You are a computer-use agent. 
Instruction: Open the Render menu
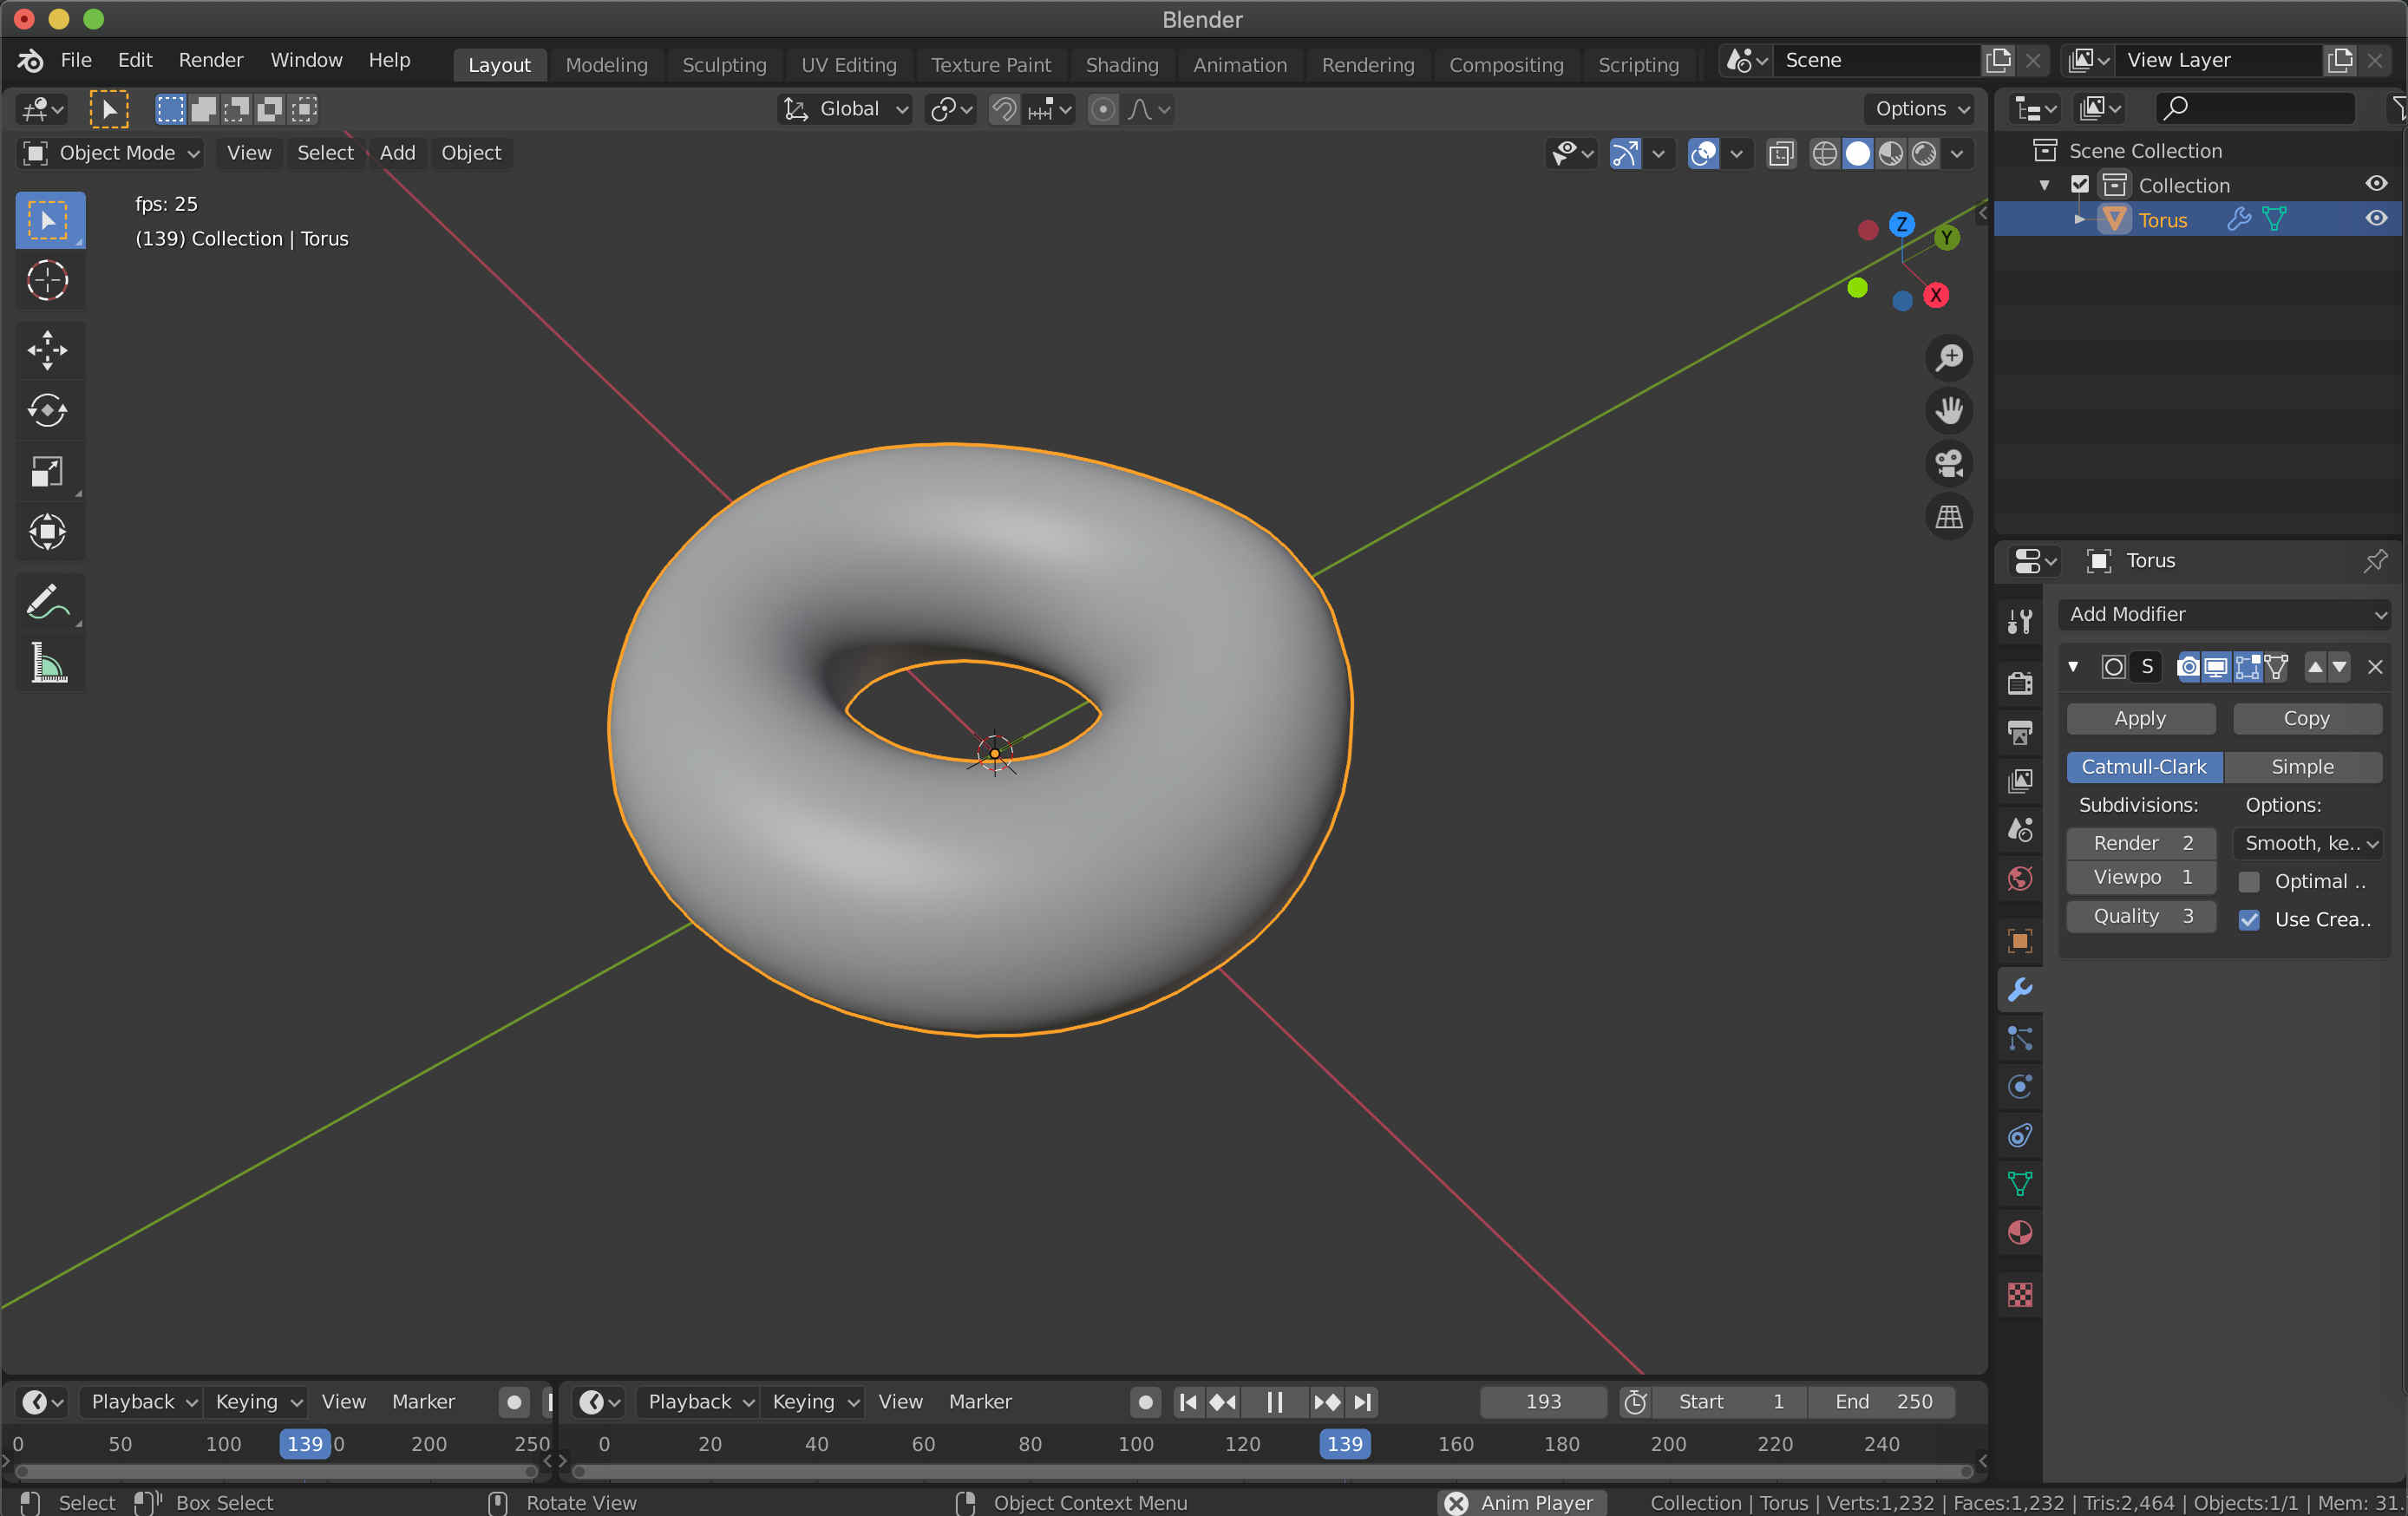point(210,60)
